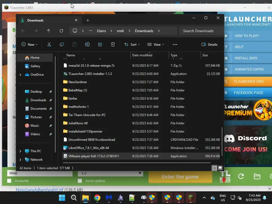Viewport: 272px width, 204px height.
Task: Open the New dropdown menu
Action: 29,44
